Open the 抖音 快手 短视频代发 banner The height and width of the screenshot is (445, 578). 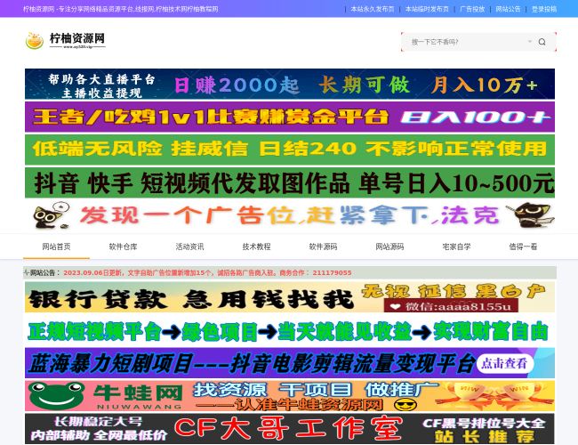(x=290, y=182)
